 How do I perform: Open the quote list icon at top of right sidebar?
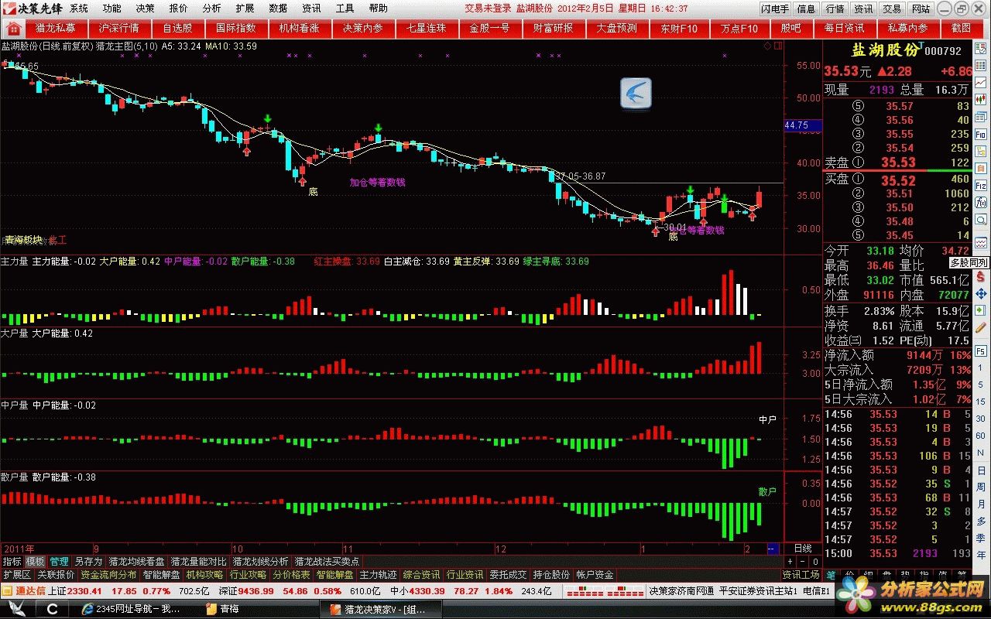point(981,49)
